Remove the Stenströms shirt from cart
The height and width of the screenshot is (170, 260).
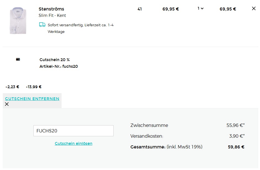pyautogui.click(x=254, y=9)
